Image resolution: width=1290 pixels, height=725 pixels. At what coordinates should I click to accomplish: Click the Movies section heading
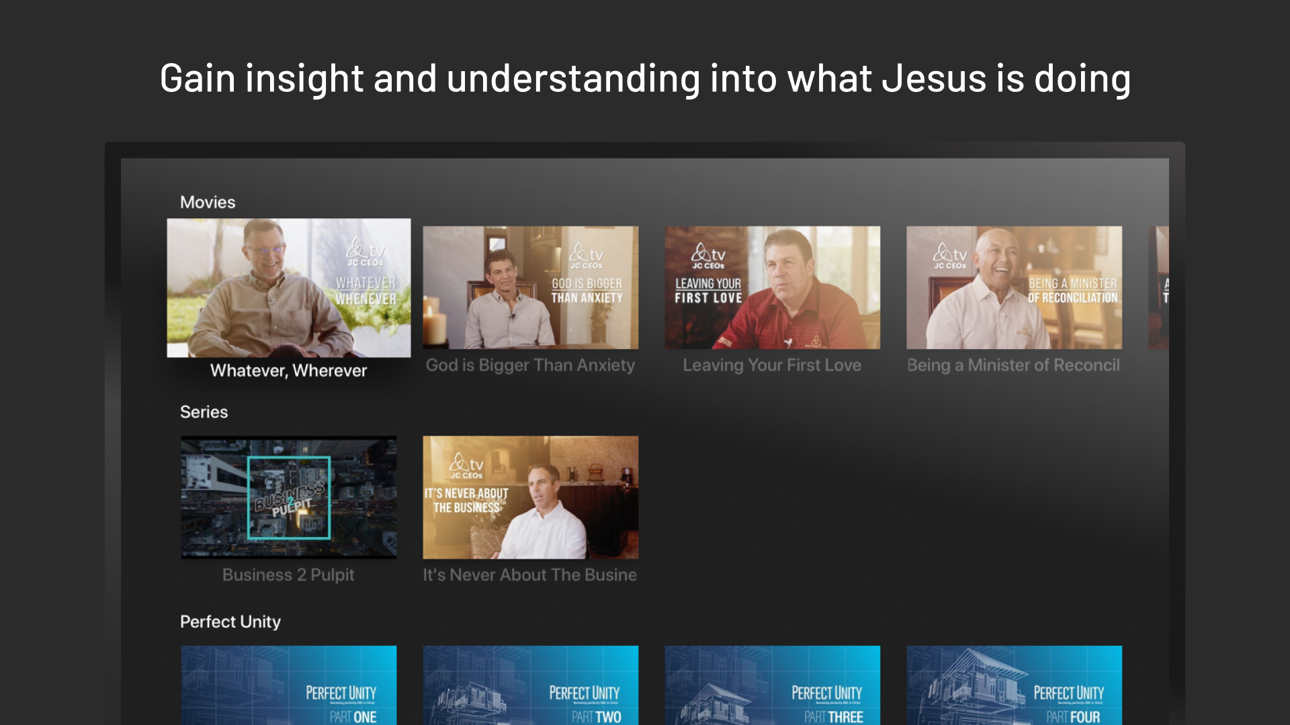click(x=207, y=202)
